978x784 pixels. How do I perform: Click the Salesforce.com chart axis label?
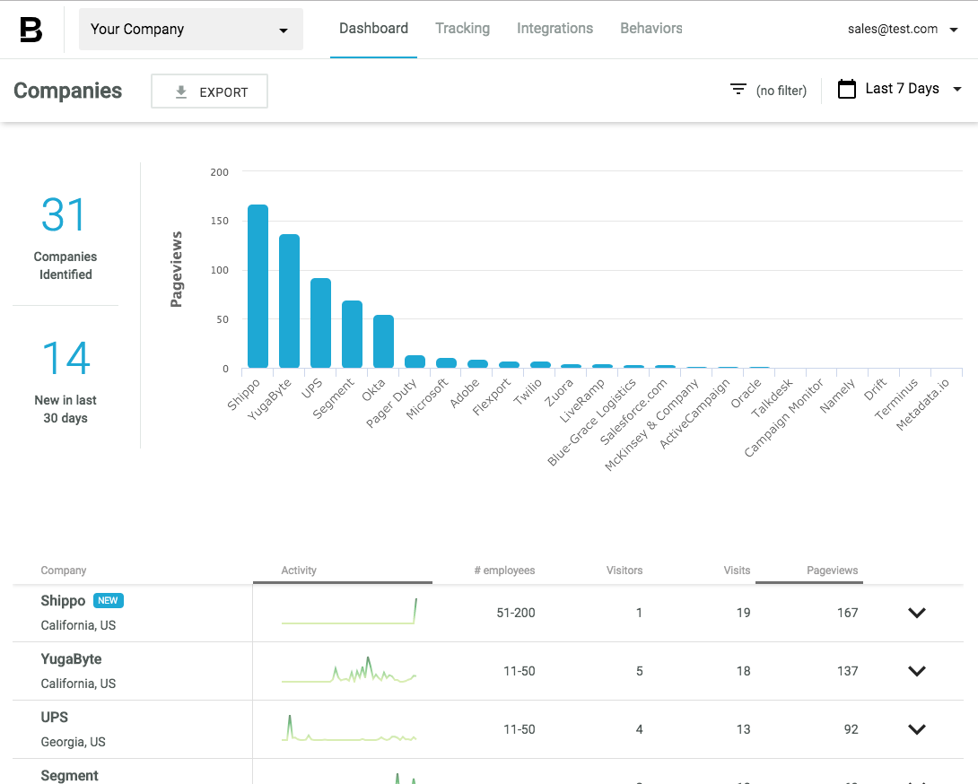click(633, 412)
